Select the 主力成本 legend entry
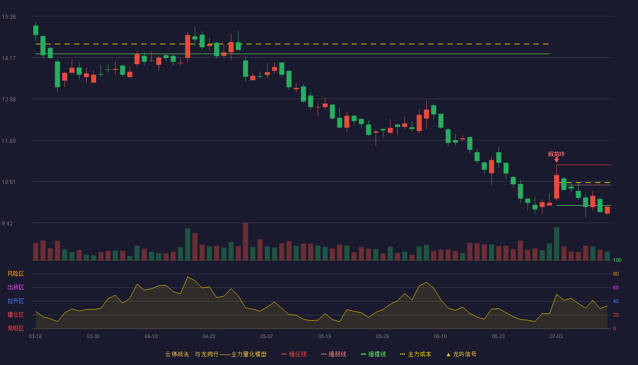 coord(416,354)
